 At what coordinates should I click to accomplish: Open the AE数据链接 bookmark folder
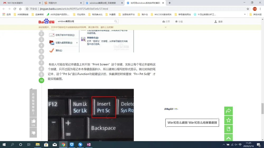pos(21,14)
